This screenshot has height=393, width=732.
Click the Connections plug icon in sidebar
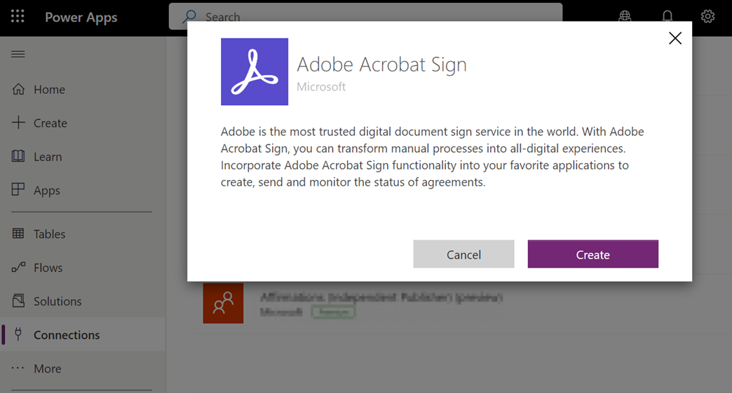click(x=18, y=333)
